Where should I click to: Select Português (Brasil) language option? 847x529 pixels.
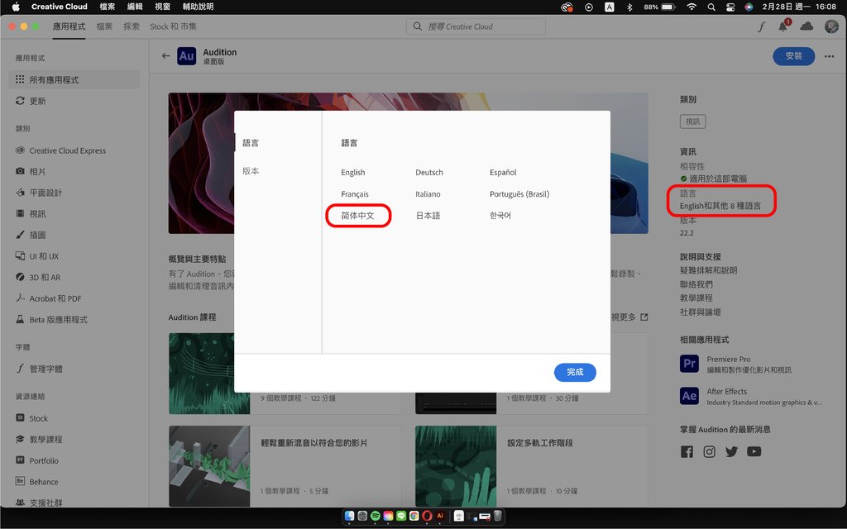tap(519, 193)
